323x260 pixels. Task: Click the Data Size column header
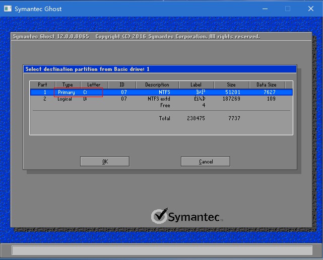pyautogui.click(x=266, y=84)
